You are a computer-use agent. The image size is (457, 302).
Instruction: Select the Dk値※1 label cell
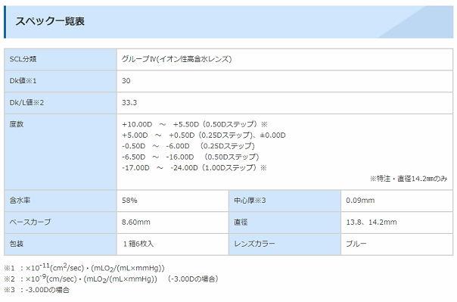(x=61, y=81)
